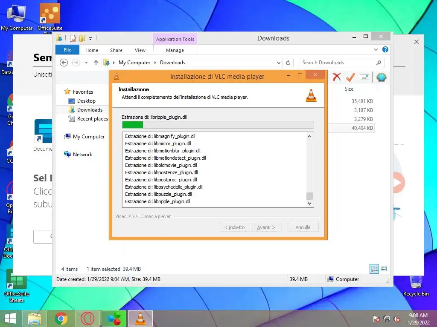Screen dimensions: 437x327
Task: Click the red X delete toolbar icon
Action: pos(337,77)
